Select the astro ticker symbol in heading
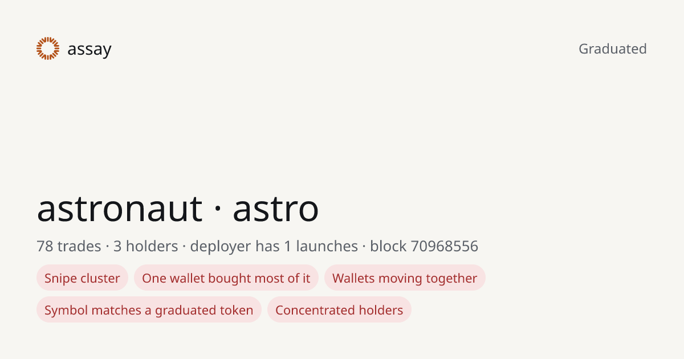Viewport: 684px width, 359px height. [x=275, y=209]
